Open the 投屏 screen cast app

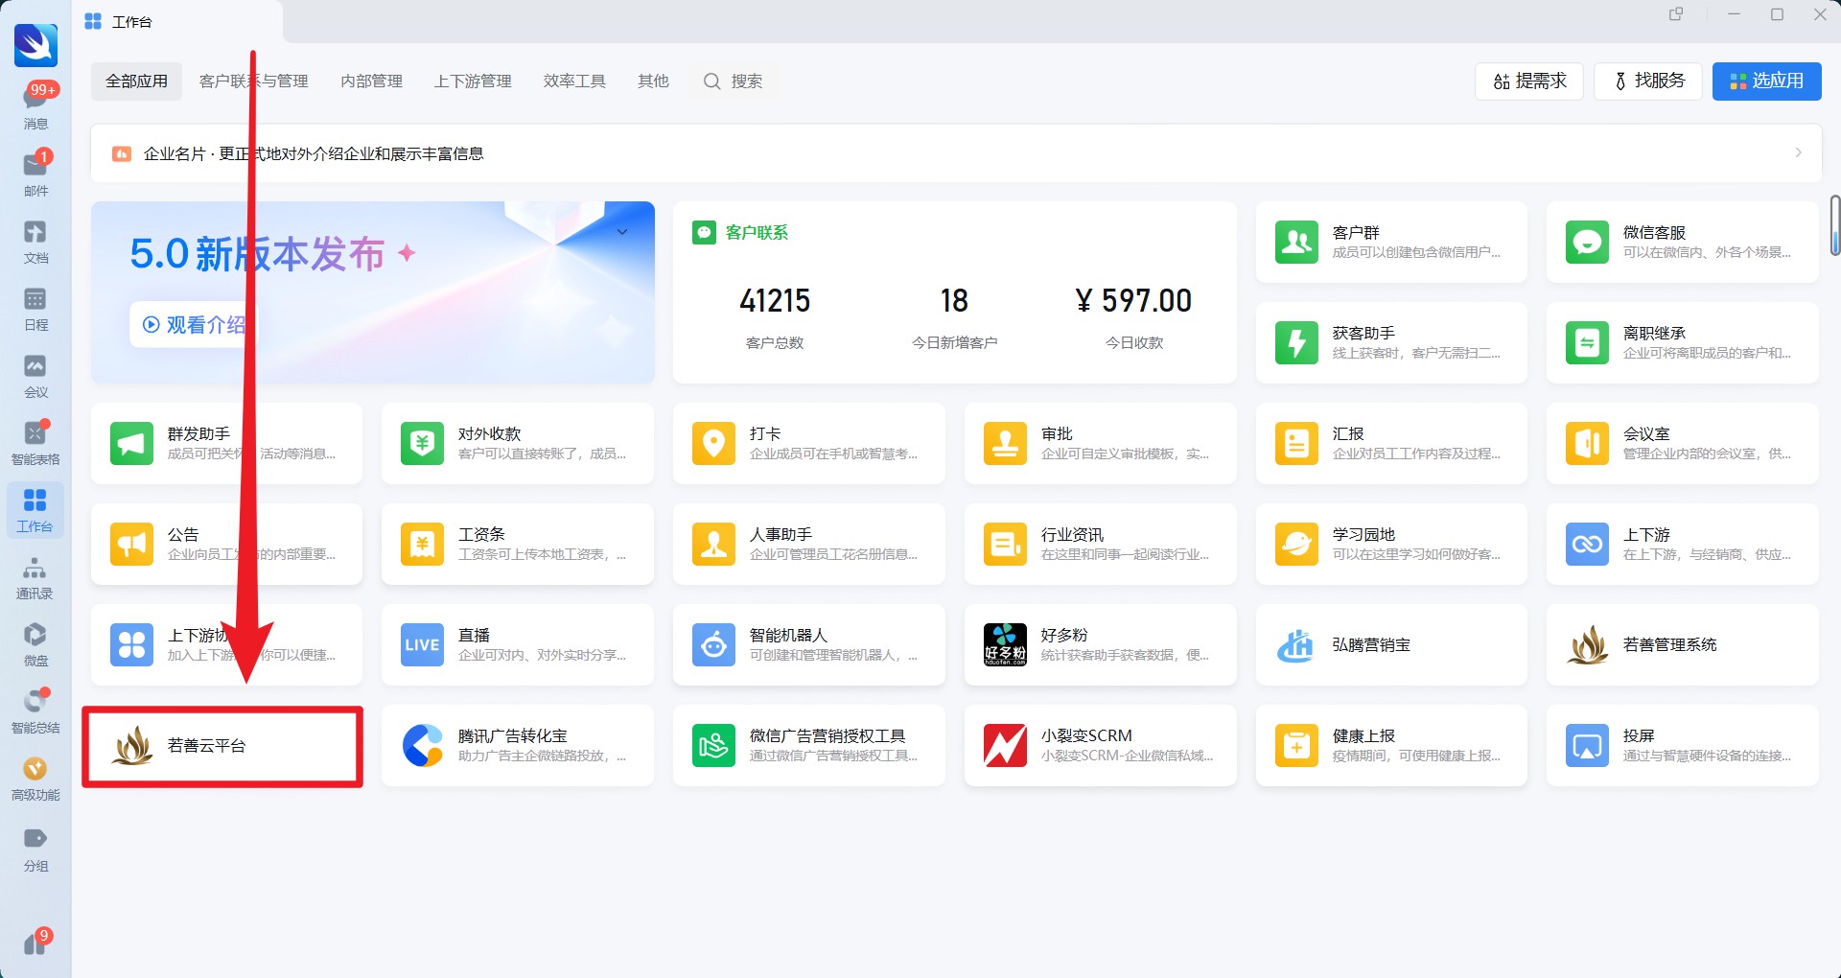[1682, 745]
